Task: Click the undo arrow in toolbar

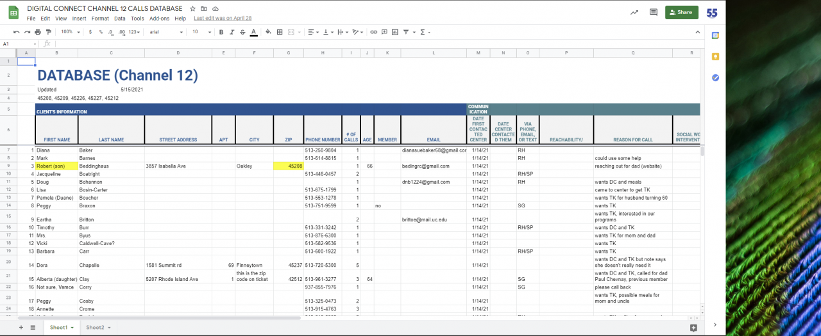Action: [17, 32]
